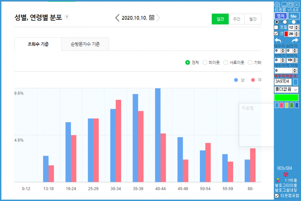Click the redo arrow in capture panel

tap(295, 41)
